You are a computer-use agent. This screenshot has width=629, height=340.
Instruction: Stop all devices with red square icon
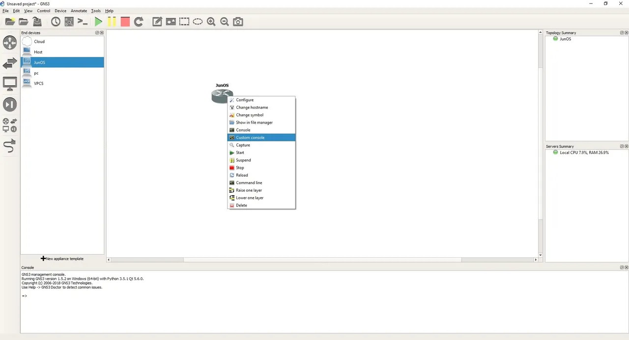click(x=125, y=22)
